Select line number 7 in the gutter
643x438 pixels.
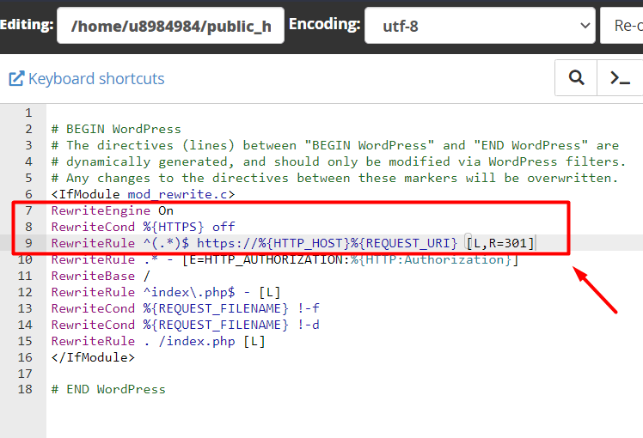[x=28, y=210]
